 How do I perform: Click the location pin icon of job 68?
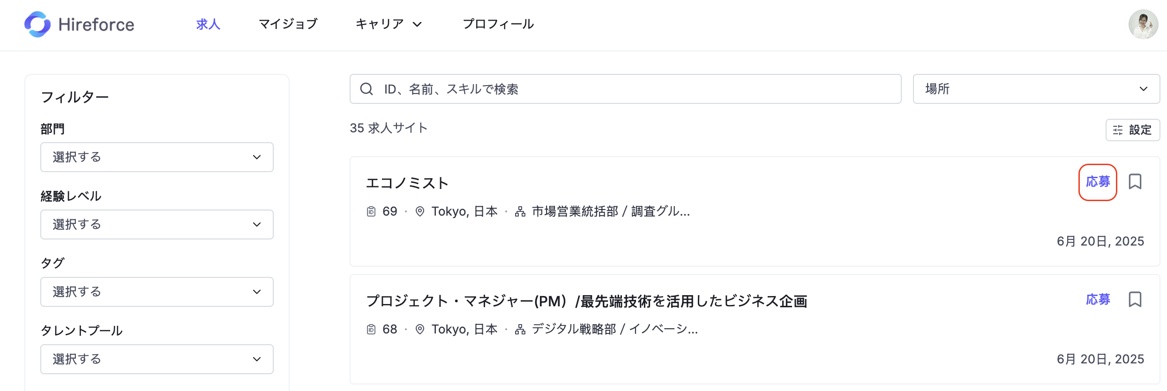click(x=420, y=329)
